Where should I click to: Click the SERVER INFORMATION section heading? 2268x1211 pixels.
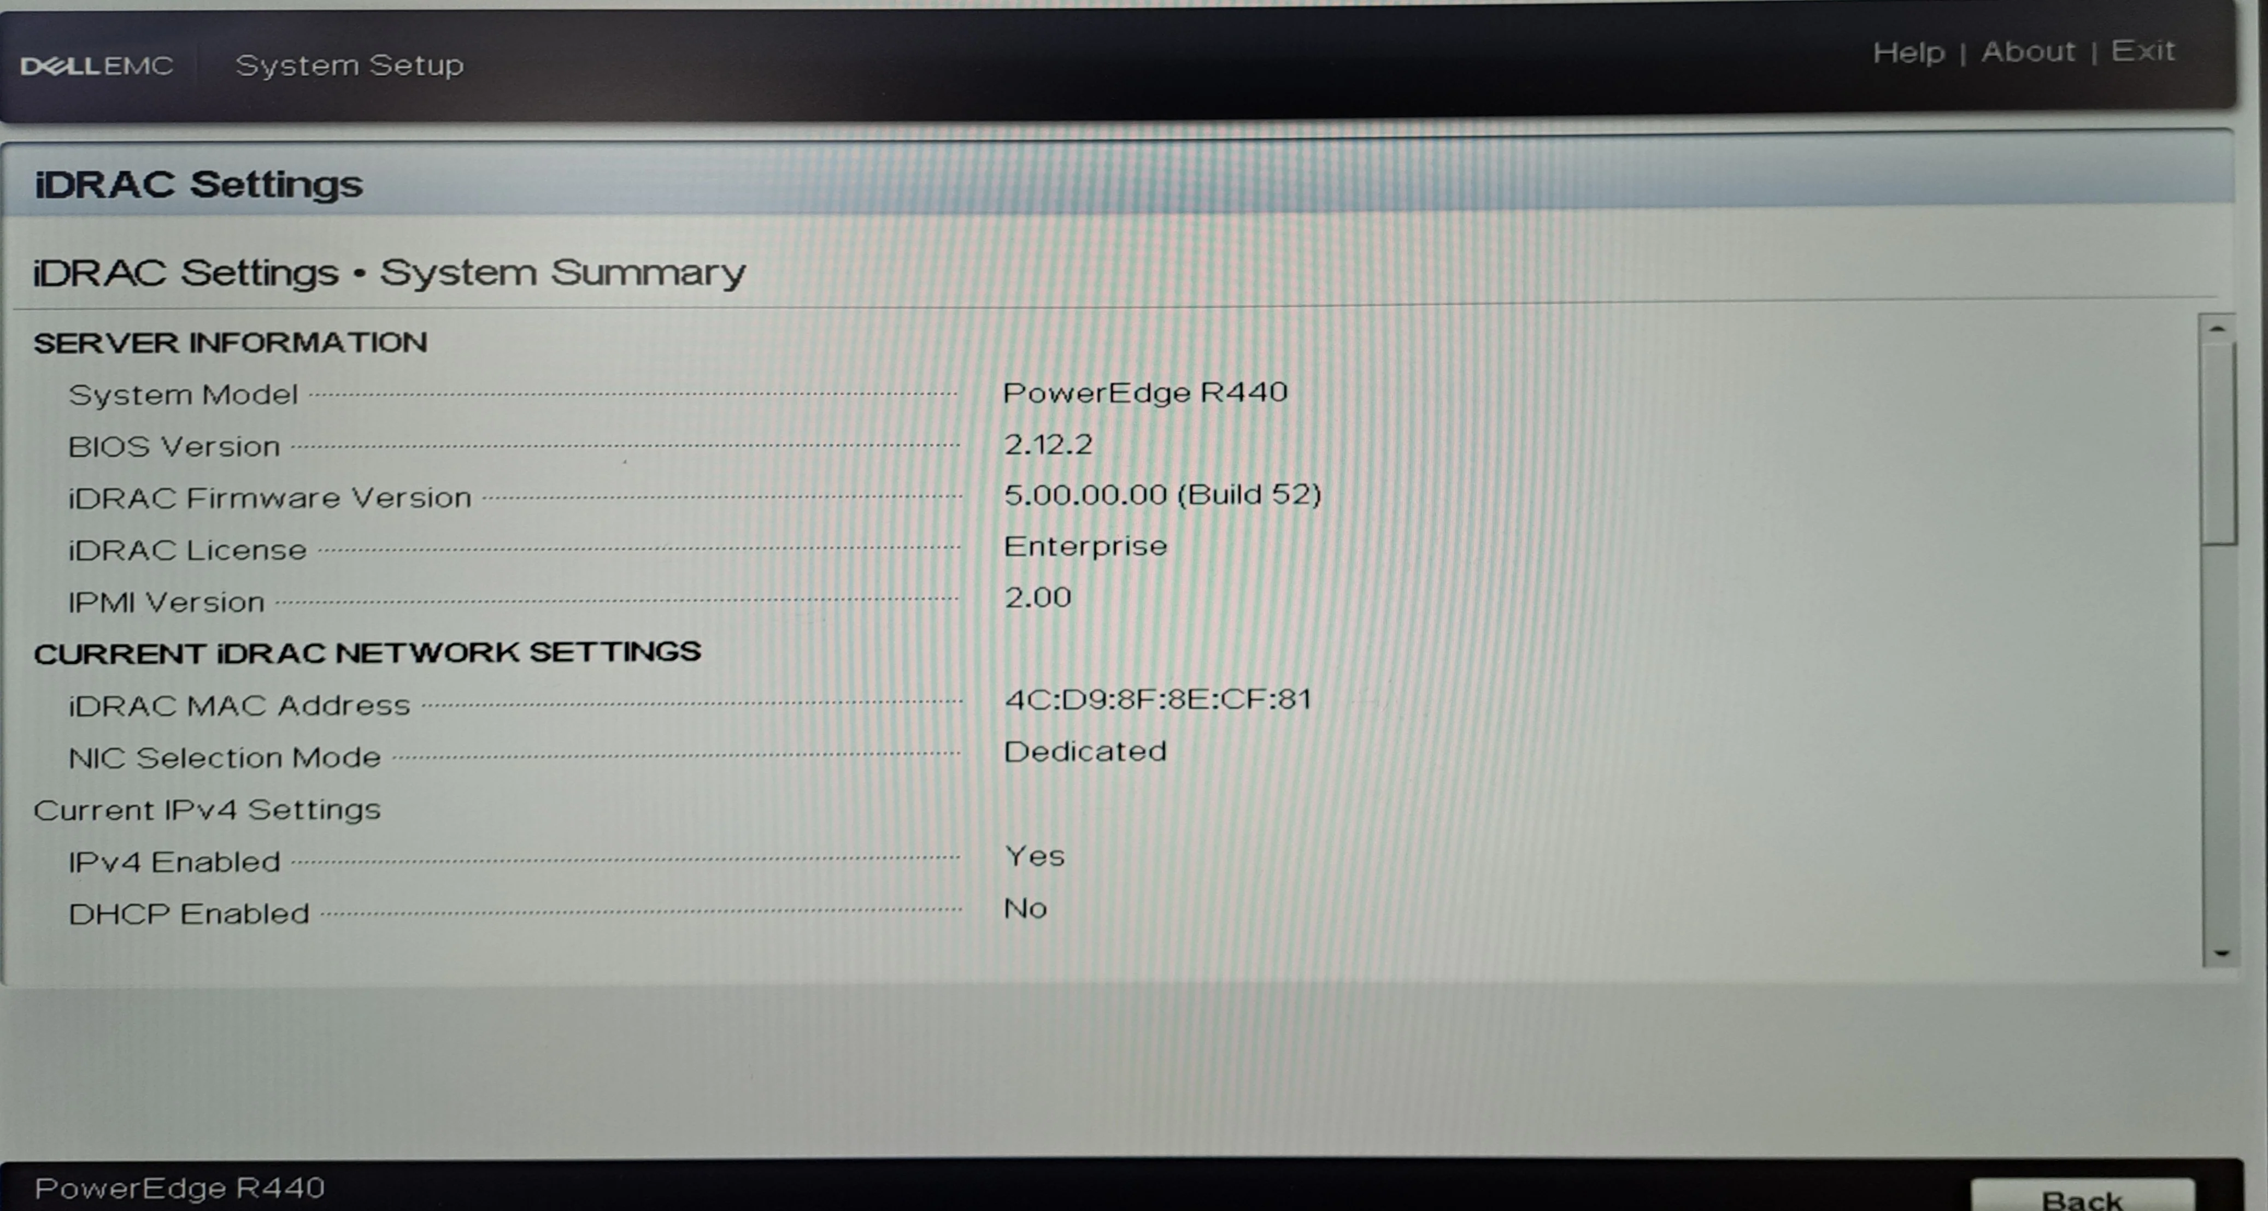[230, 342]
